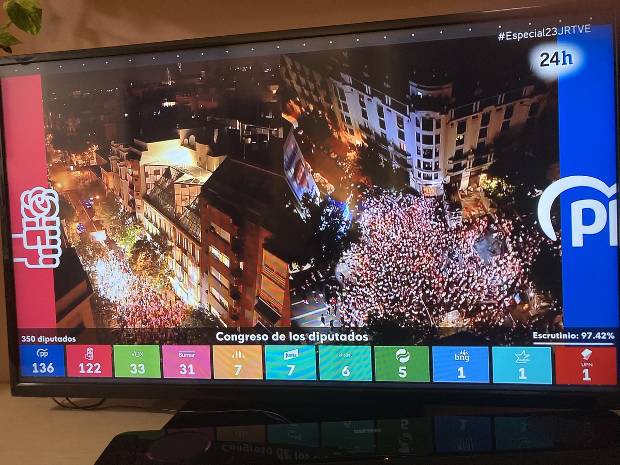The width and height of the screenshot is (620, 465).
Task: Select the PP tile showing 136 seats
Action: click(42, 361)
